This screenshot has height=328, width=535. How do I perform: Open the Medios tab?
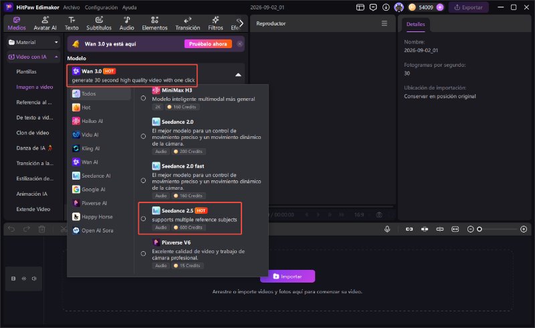(x=16, y=23)
